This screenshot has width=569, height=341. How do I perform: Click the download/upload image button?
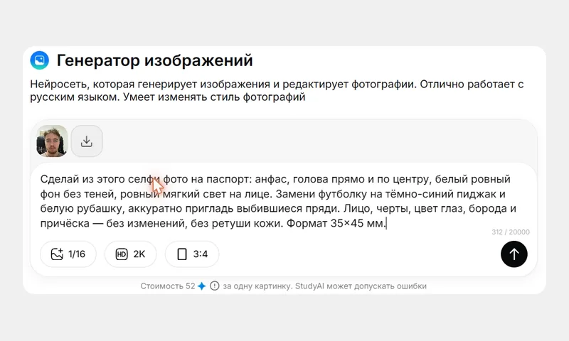[x=87, y=141]
